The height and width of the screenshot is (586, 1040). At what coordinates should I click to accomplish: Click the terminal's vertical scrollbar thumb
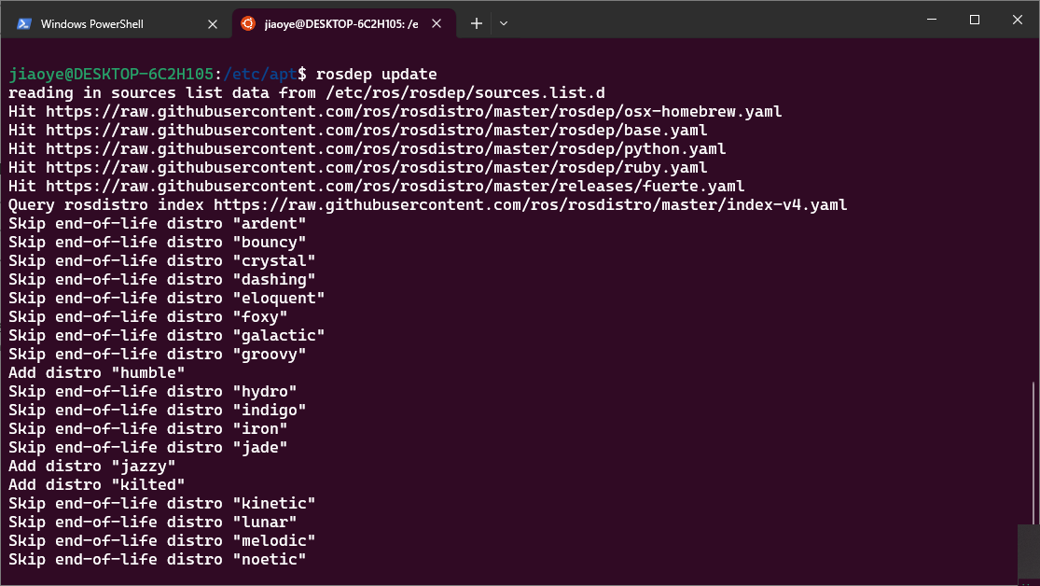[x=1033, y=551]
